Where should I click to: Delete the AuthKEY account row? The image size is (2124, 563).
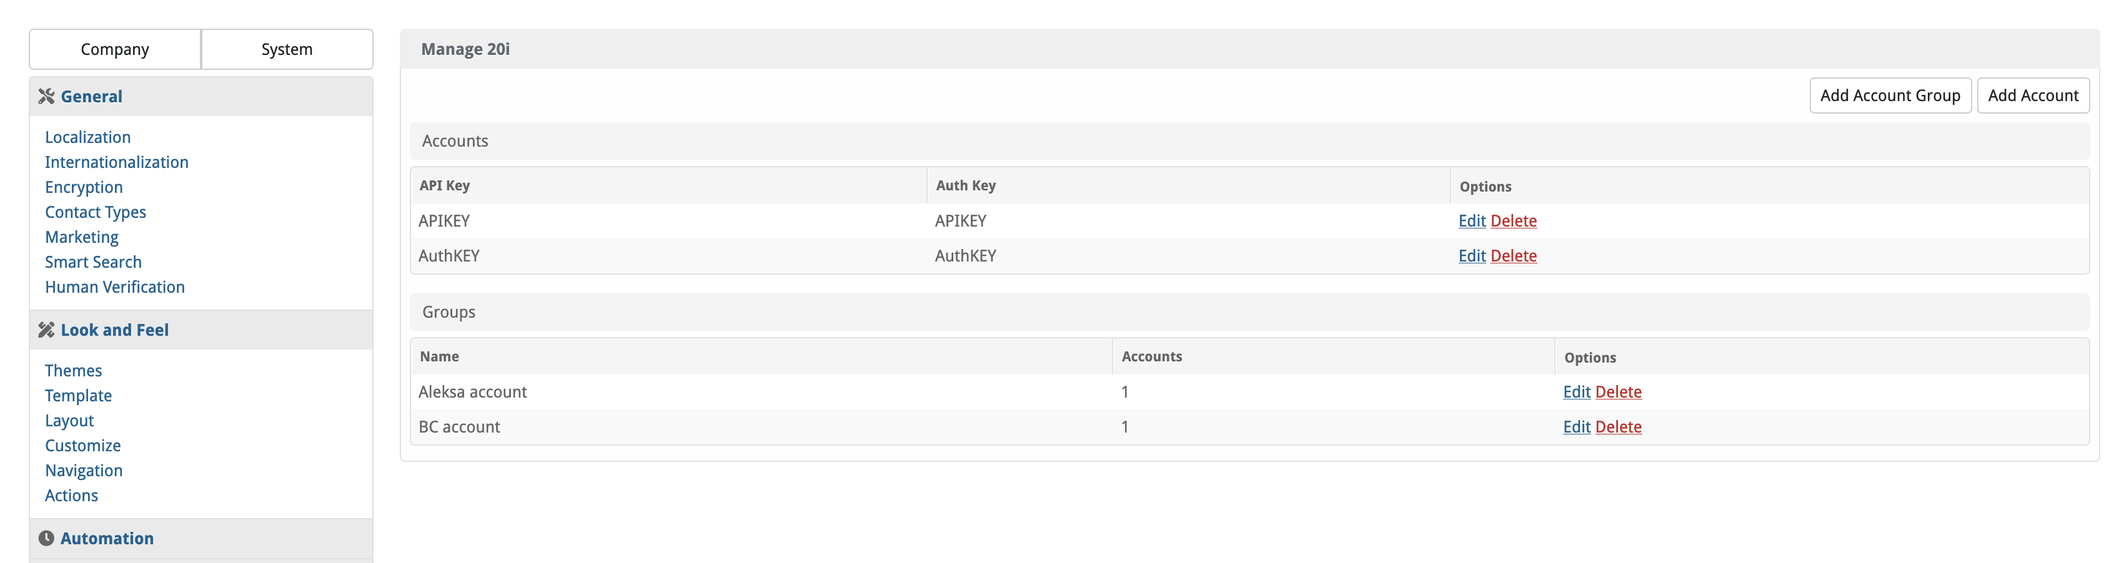coord(1513,257)
